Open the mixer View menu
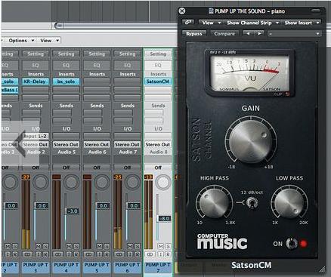Viewport: 331px width, 277px height. click(x=50, y=40)
